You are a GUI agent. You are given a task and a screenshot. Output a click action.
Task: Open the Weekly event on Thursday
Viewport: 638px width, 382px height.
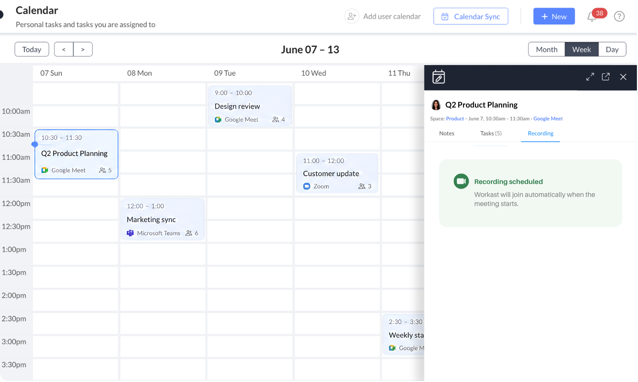click(x=403, y=335)
